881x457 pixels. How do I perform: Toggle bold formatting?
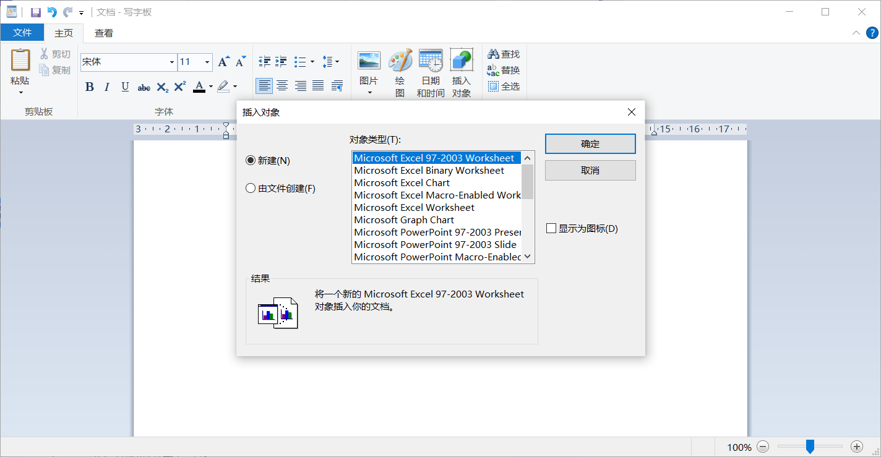coord(90,87)
